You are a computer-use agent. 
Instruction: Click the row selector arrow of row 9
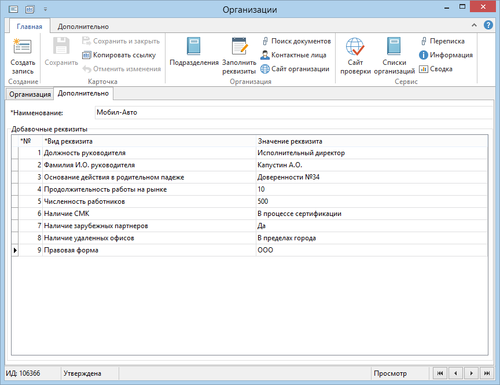(14, 250)
